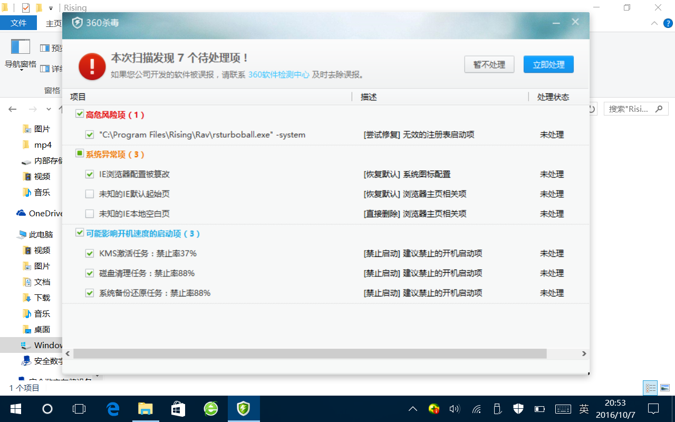Open the clock showing 20:53
Image resolution: width=675 pixels, height=422 pixels.
point(615,409)
